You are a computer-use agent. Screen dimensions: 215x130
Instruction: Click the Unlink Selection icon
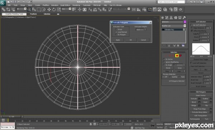coord(8,9)
